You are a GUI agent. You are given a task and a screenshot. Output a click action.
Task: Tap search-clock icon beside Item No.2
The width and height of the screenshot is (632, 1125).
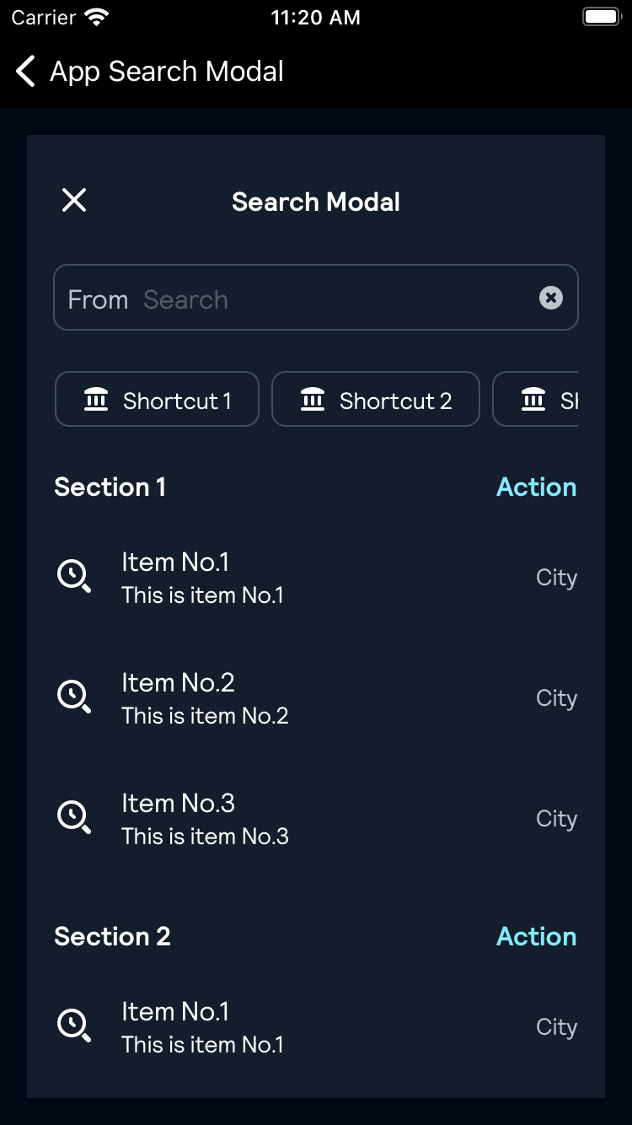click(74, 698)
